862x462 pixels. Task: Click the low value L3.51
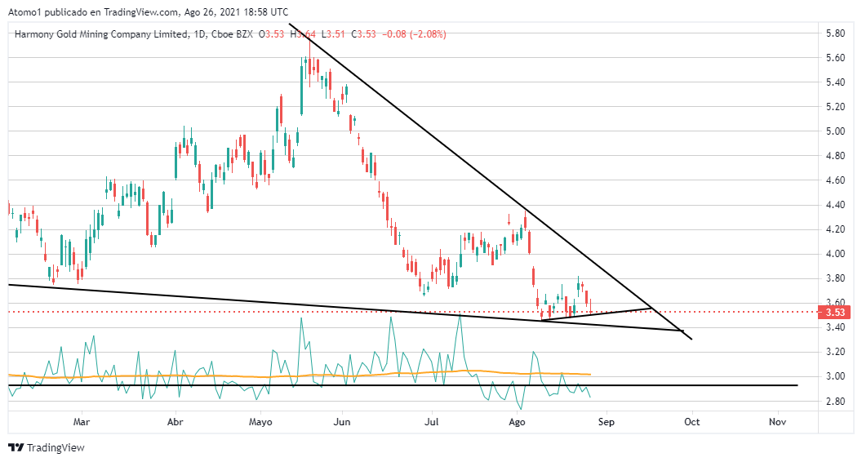(x=335, y=34)
